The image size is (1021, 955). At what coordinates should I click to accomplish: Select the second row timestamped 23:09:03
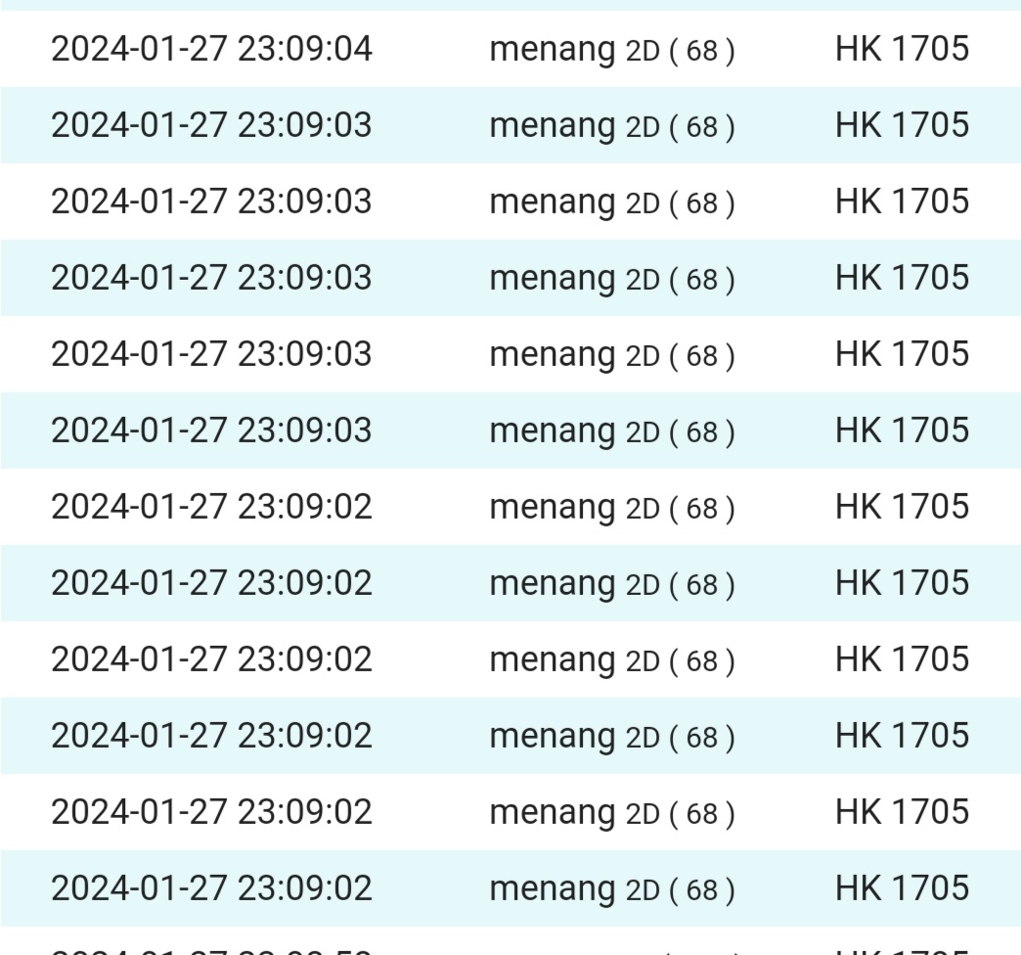tap(211, 202)
